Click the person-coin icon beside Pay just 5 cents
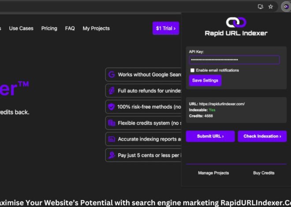 (x=112, y=155)
